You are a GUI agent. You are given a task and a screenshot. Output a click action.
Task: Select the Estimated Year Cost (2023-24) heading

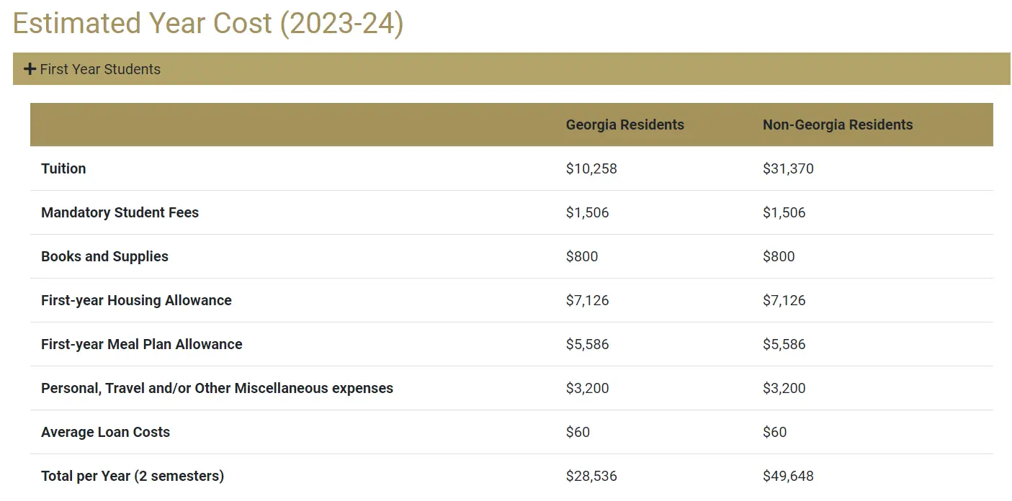point(208,24)
